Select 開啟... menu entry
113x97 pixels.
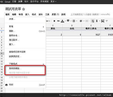coord(25,31)
